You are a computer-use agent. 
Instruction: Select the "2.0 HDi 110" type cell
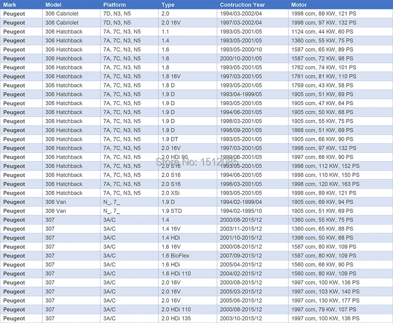[x=188, y=310]
